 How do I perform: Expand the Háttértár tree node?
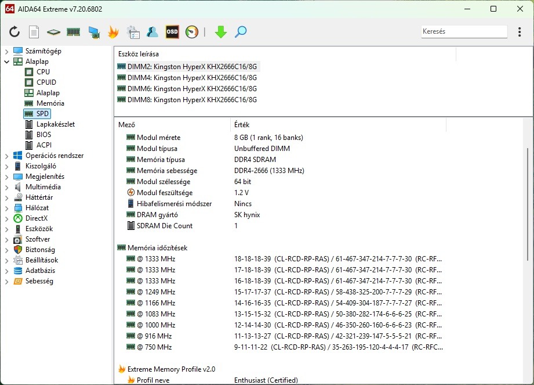pyautogui.click(x=6, y=198)
